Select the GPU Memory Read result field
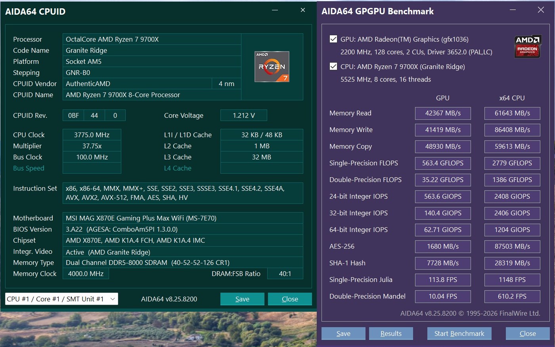 coord(443,113)
